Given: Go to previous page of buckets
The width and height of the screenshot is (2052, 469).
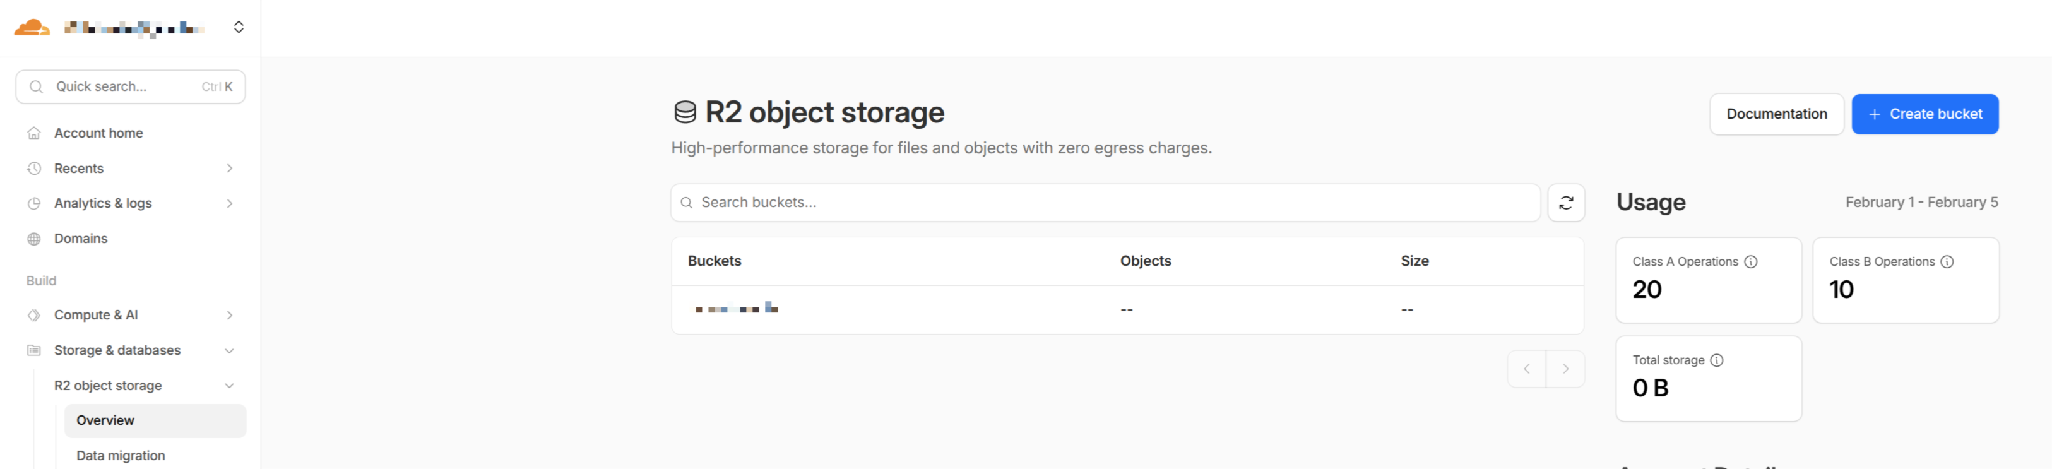Looking at the screenshot, I should [1526, 369].
